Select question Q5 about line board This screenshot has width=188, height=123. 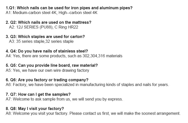[52, 65]
